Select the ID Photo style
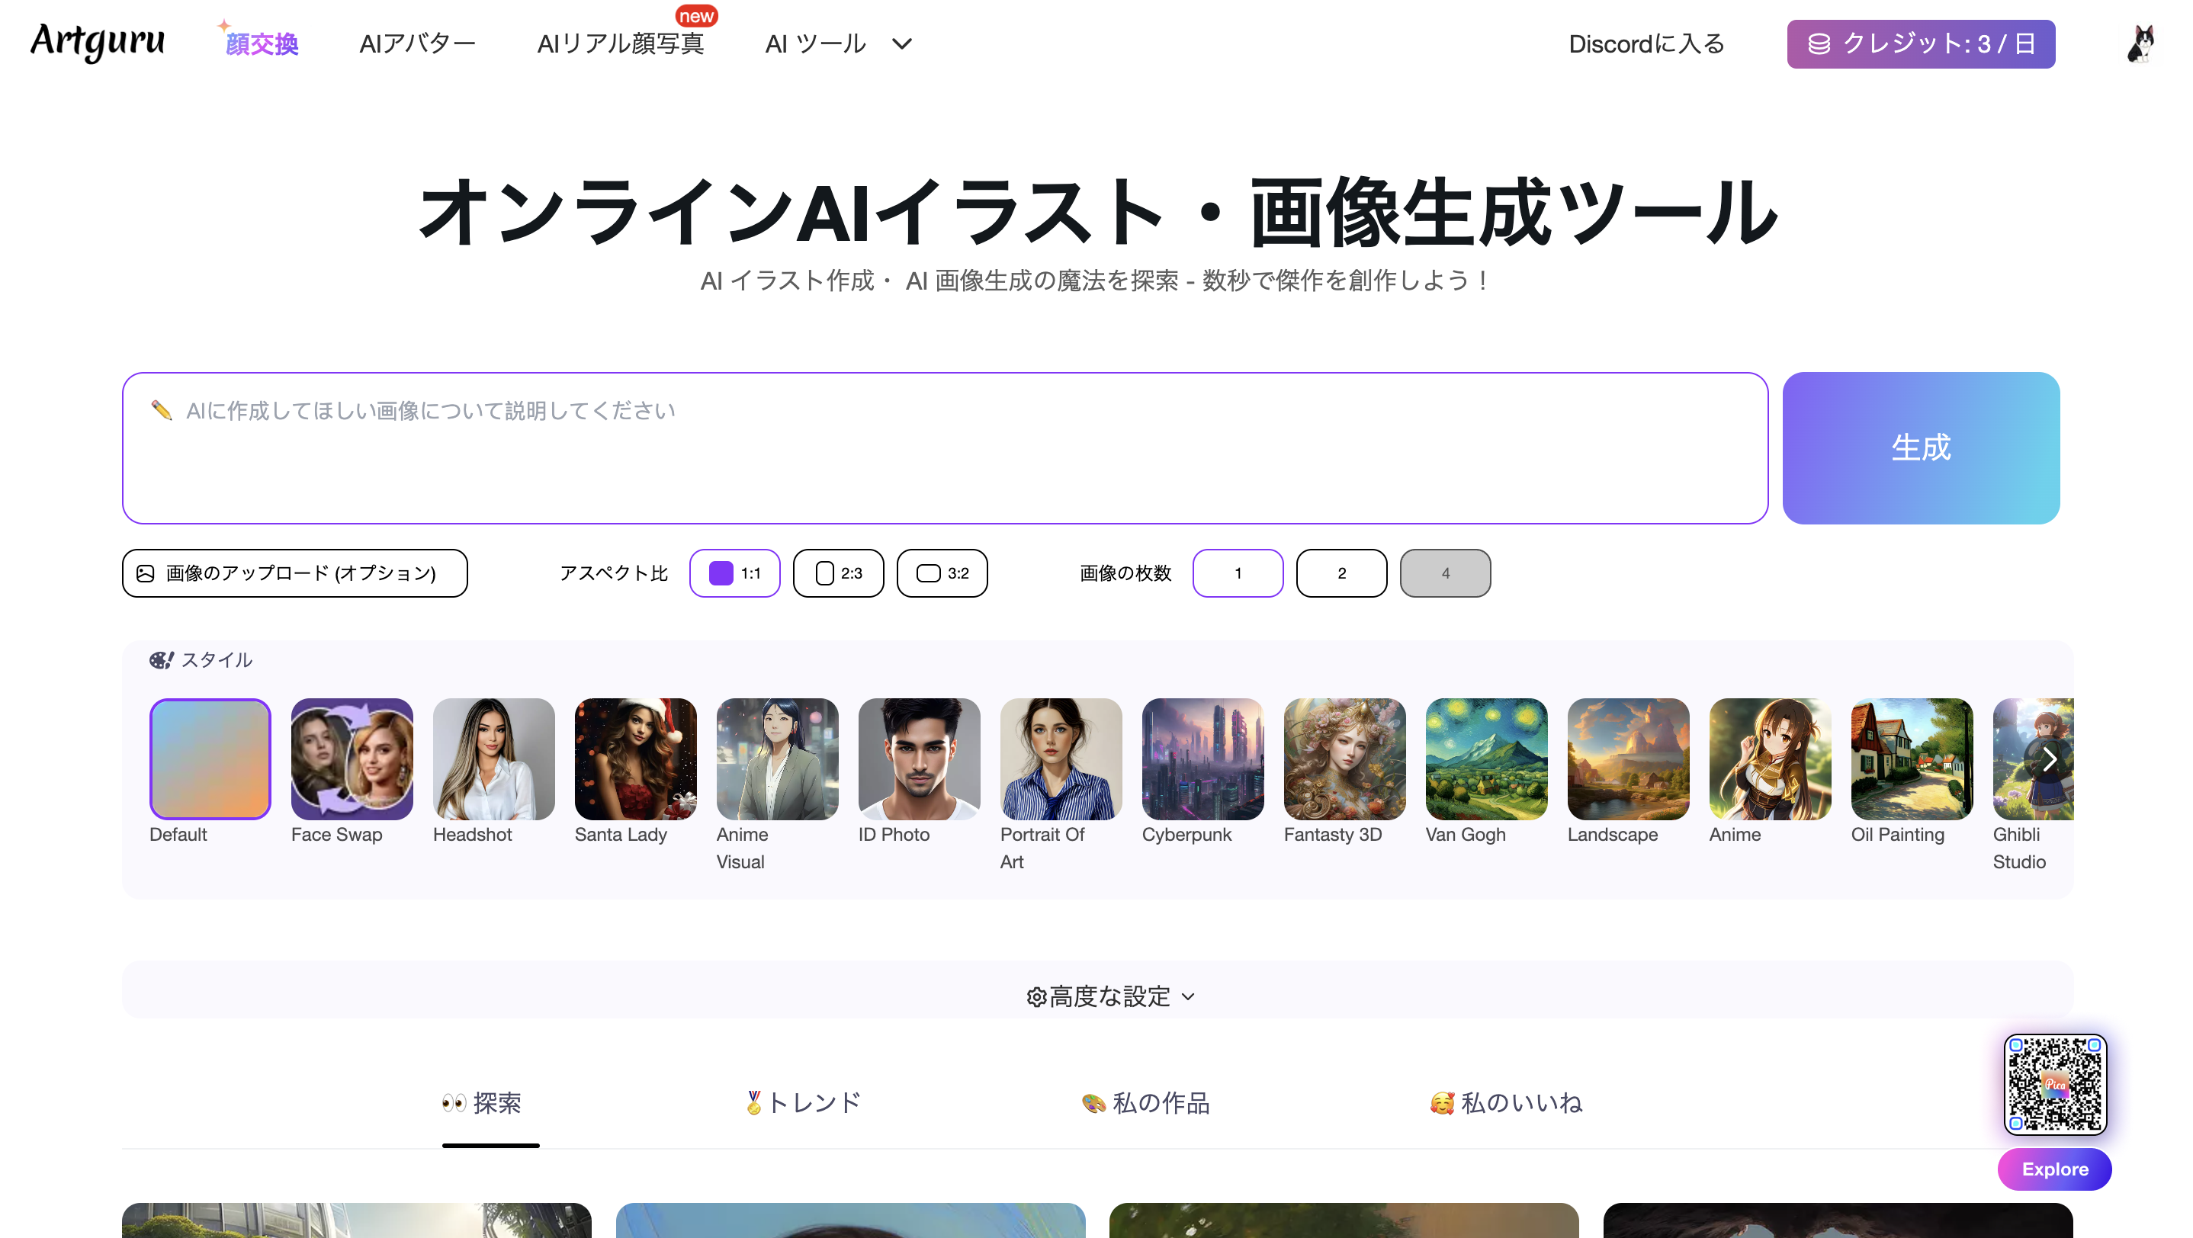The width and height of the screenshot is (2193, 1238). 919,758
